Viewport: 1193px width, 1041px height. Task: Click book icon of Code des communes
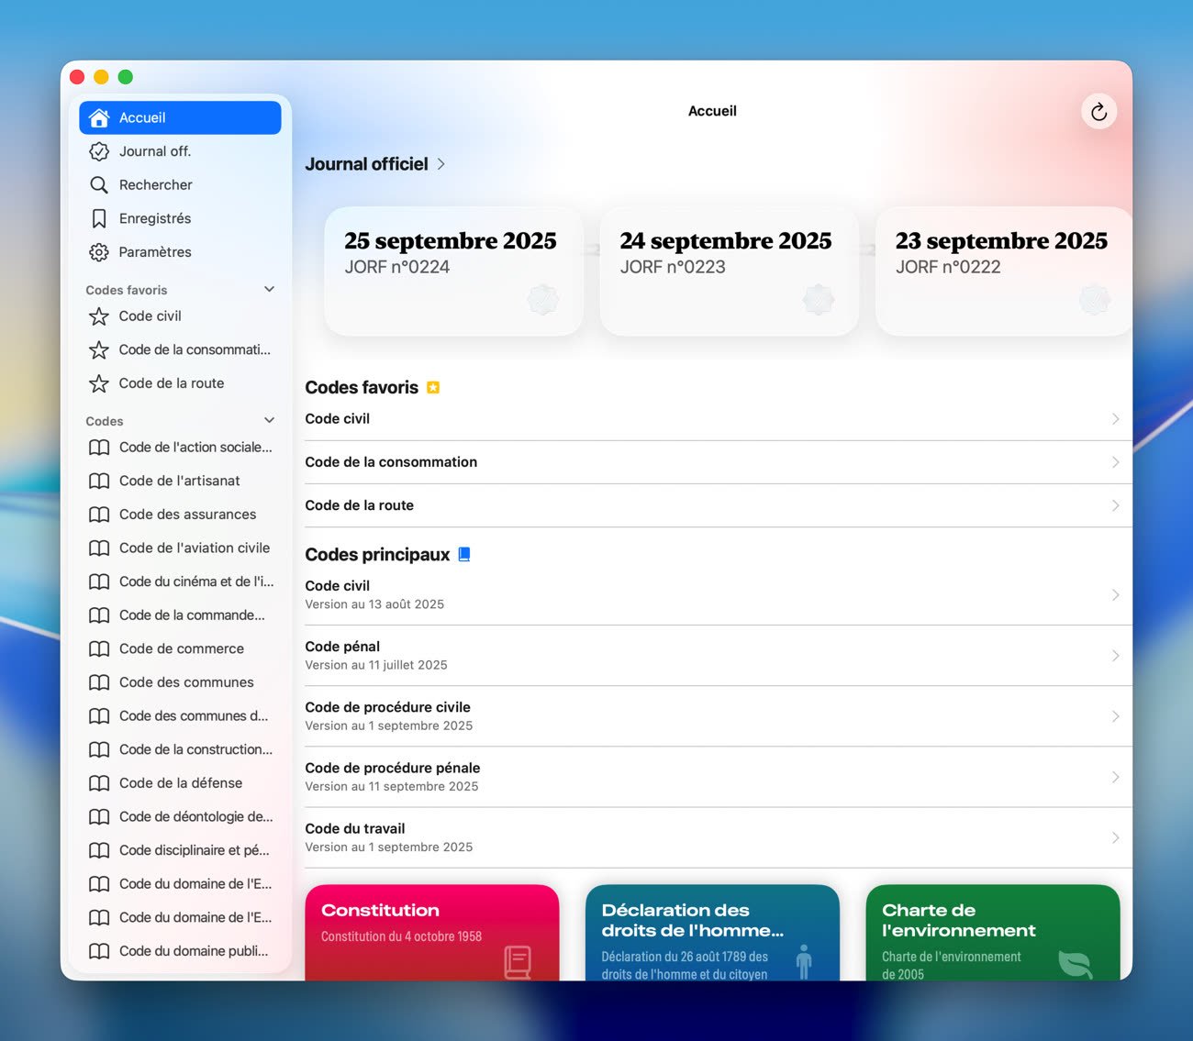(99, 682)
